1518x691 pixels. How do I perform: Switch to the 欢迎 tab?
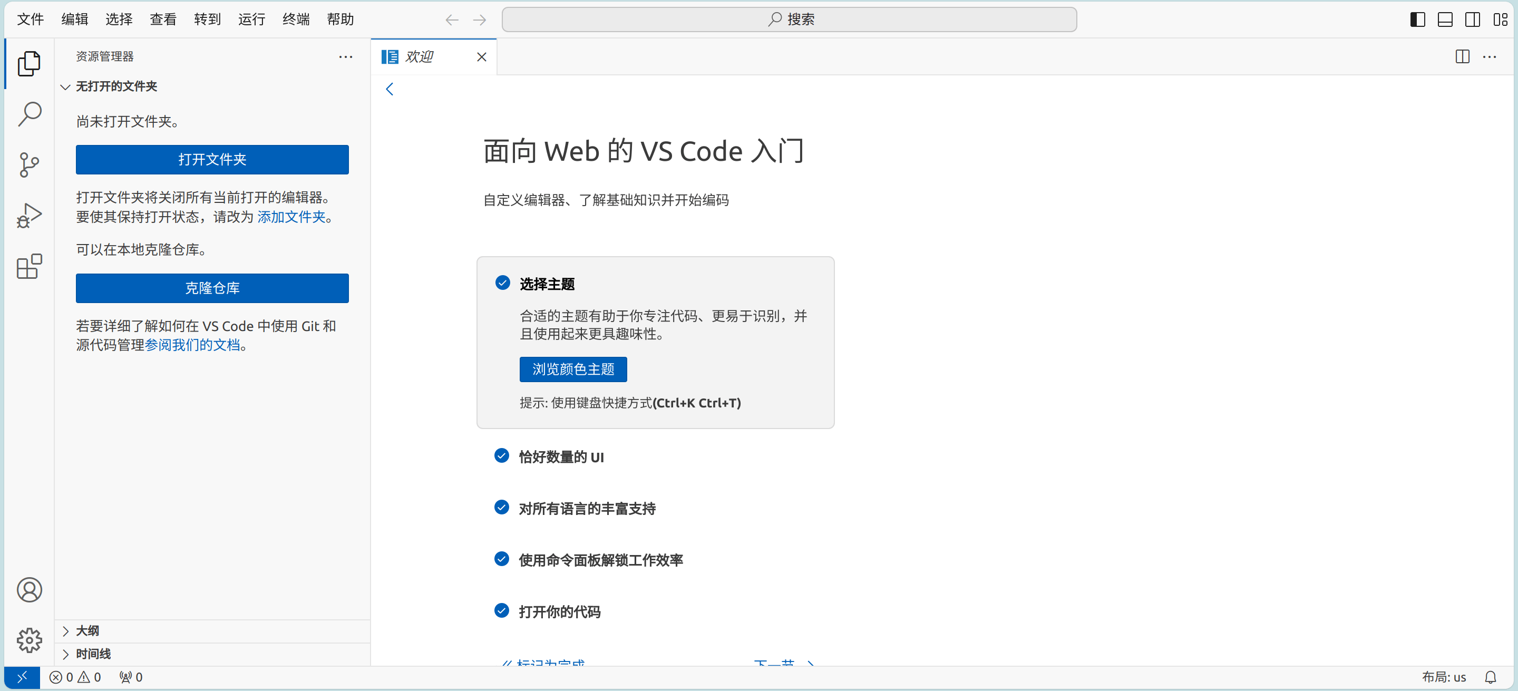coord(434,56)
